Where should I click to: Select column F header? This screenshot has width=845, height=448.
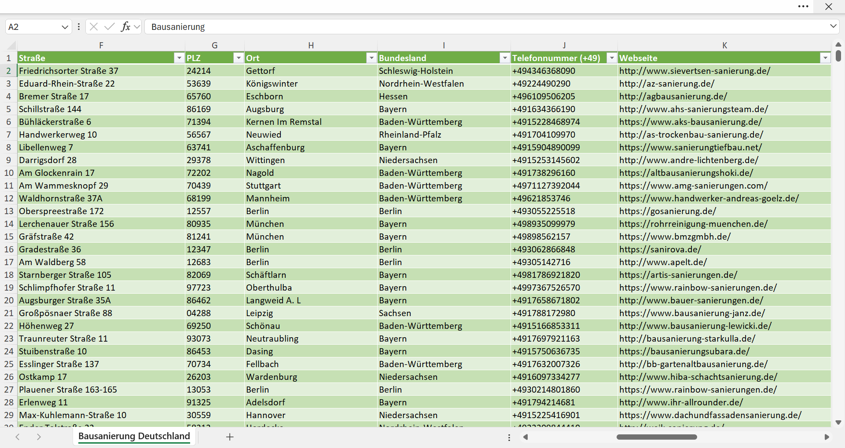101,45
